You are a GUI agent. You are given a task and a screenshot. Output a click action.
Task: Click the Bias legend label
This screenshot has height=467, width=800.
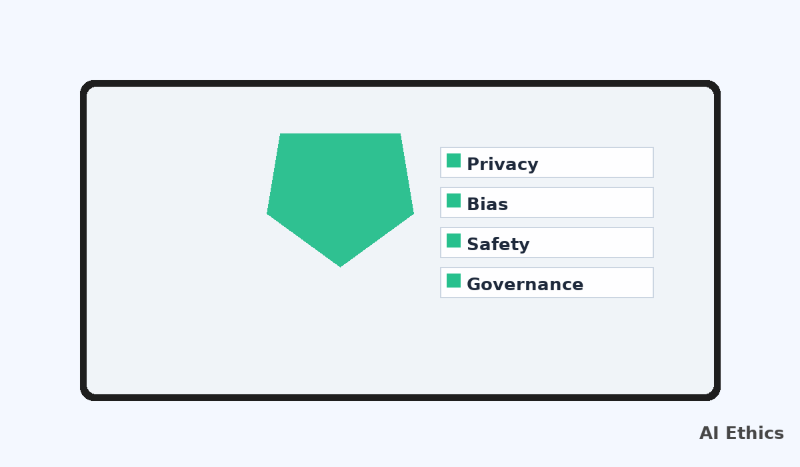click(x=487, y=204)
